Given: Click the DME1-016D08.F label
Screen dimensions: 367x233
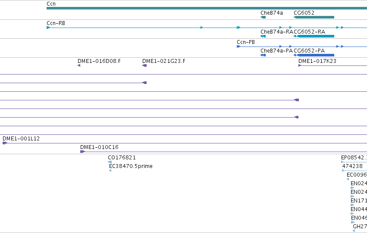Looking at the screenshot, I should tap(99, 61).
